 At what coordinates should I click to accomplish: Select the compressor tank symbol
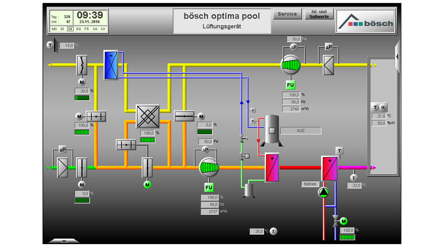pos(272,130)
